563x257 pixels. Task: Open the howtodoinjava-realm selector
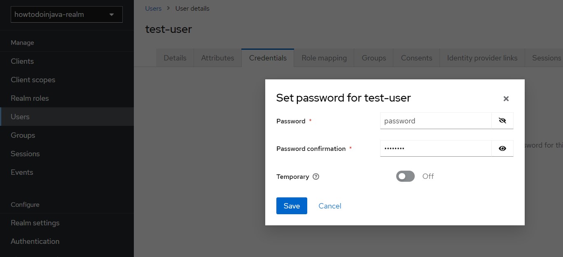pos(66,14)
